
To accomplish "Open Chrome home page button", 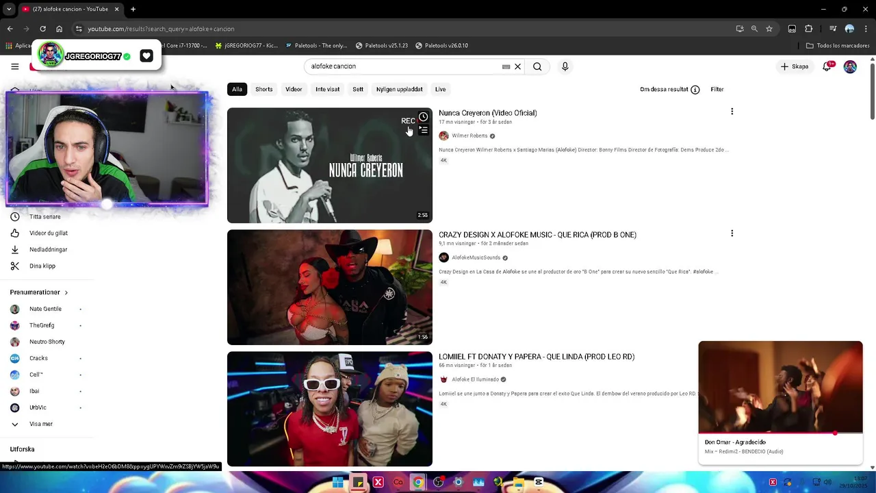I will [59, 29].
